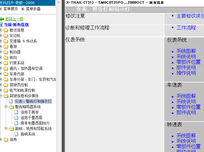Click the folder icon next to 发动机

(x=6, y=36)
